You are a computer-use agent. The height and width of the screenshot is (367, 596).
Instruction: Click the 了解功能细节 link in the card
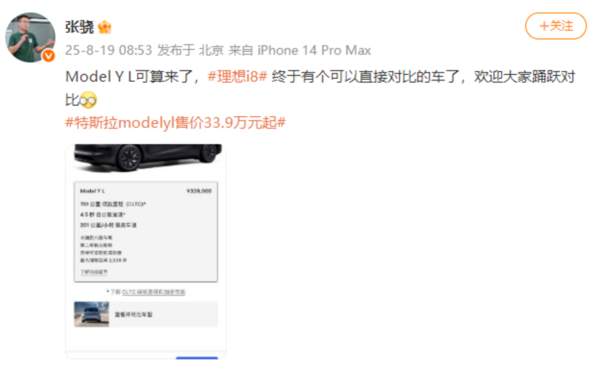pos(94,272)
